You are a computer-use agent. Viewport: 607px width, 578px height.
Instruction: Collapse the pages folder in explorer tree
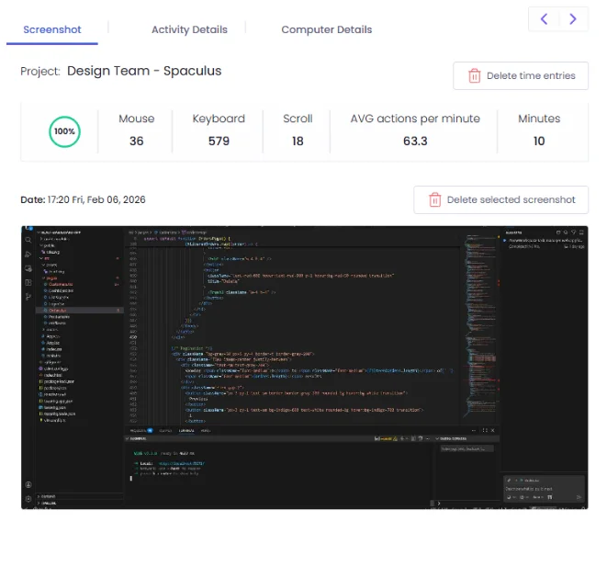coord(48,278)
